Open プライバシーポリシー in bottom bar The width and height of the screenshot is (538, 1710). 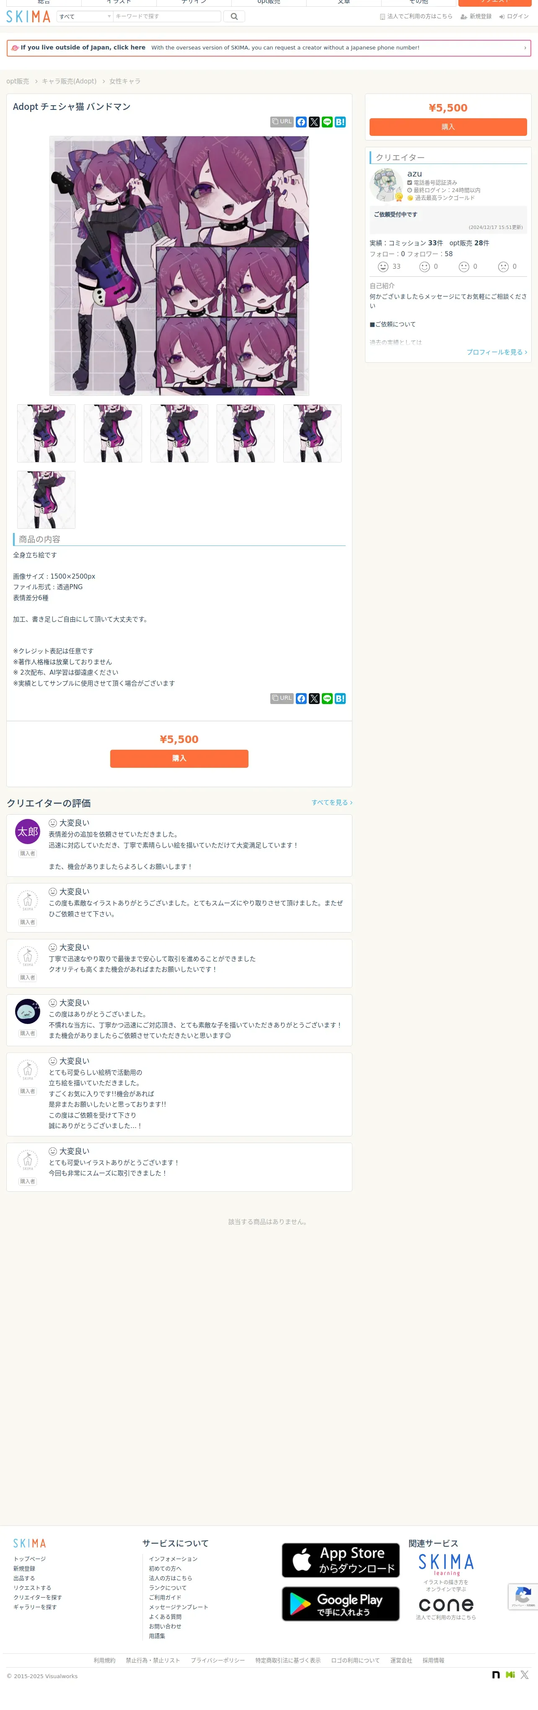(x=217, y=1660)
